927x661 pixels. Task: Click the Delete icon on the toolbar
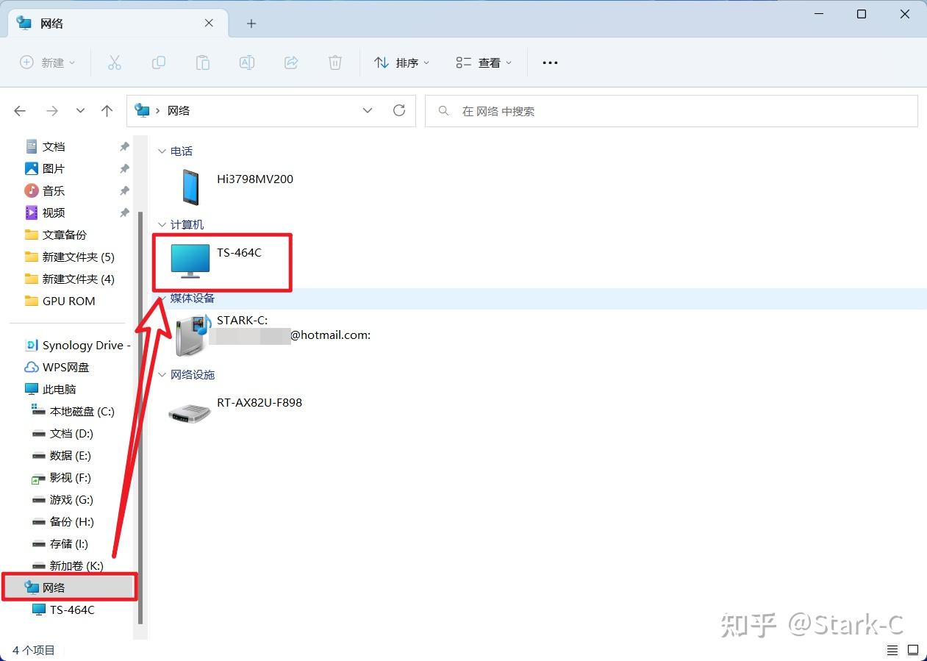334,62
